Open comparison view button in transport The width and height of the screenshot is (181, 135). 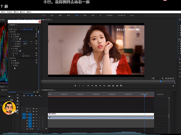121,86
